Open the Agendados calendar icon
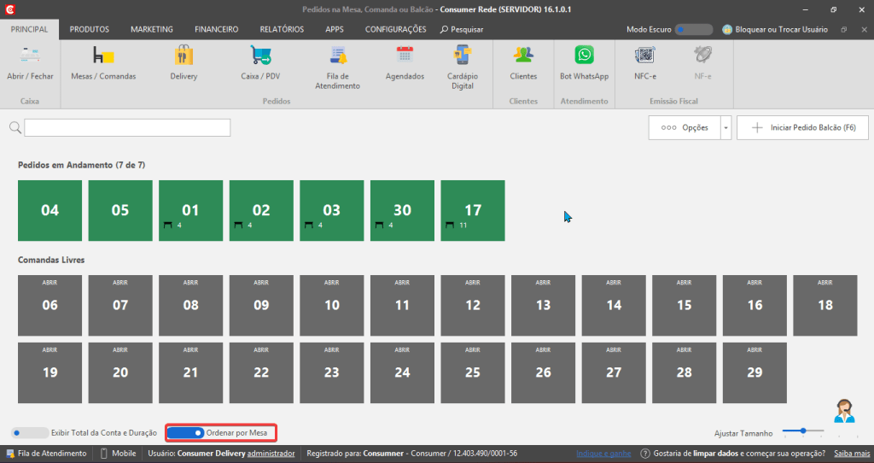 pos(405,56)
